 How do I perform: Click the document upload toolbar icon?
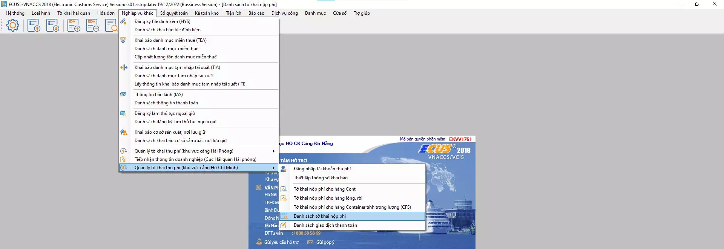tap(34, 25)
